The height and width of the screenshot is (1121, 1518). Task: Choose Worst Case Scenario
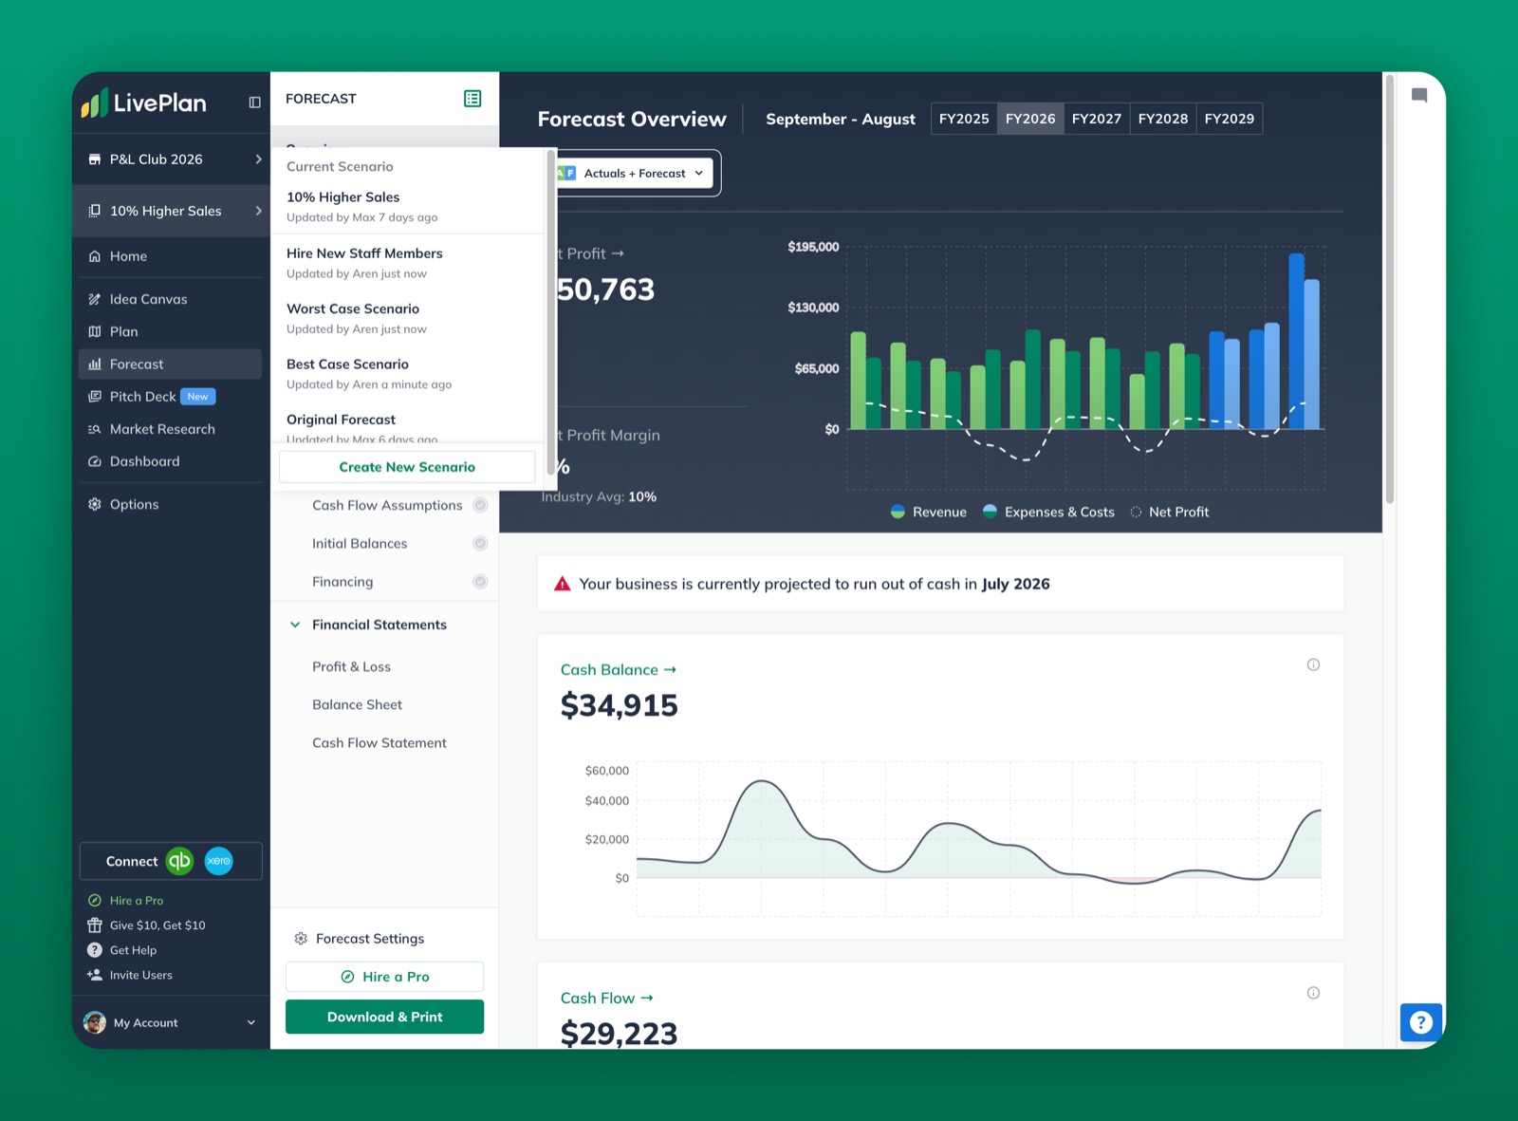pos(408,318)
